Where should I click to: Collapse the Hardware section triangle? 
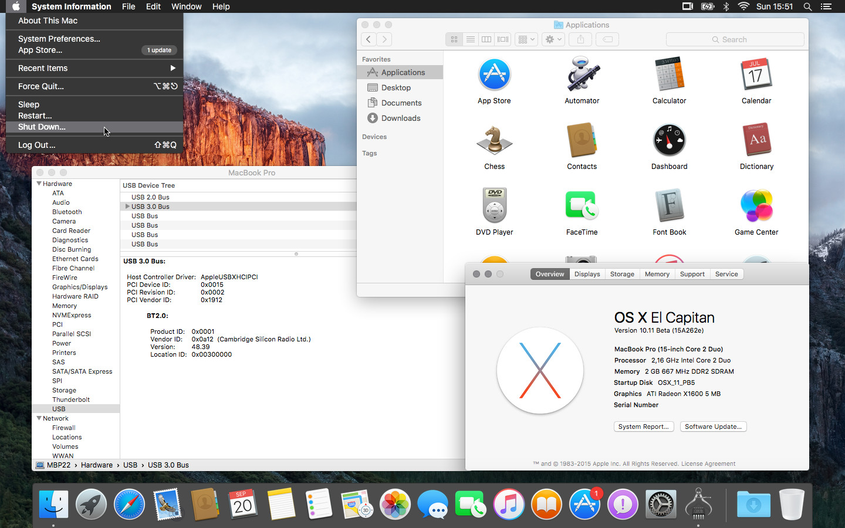[39, 184]
